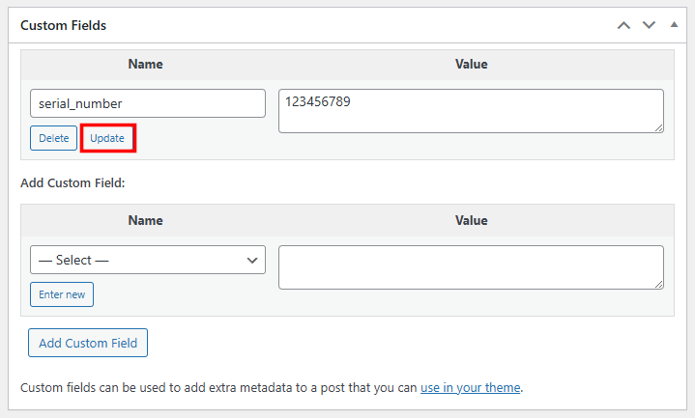Open the — Select — name dropdown
The width and height of the screenshot is (695, 418).
click(x=147, y=260)
